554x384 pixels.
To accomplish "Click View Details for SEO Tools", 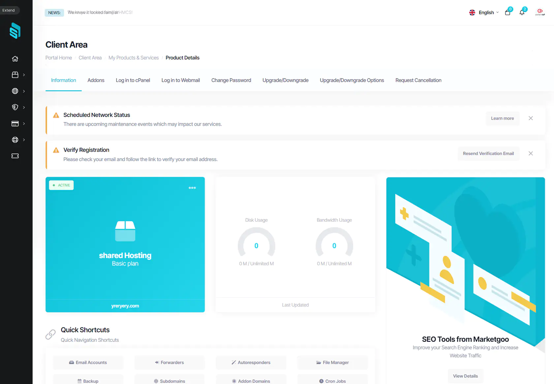I will tap(465, 376).
